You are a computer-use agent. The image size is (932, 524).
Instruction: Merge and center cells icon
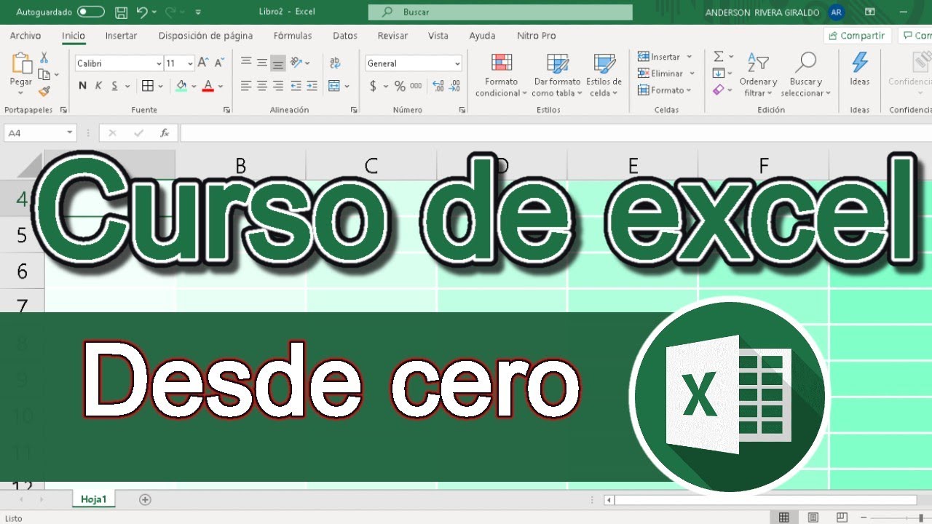click(334, 86)
